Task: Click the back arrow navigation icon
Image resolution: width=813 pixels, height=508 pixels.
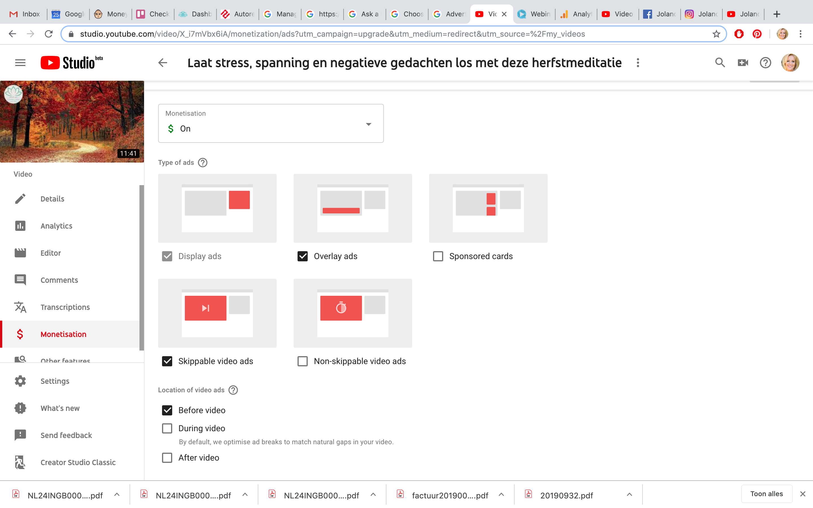Action: pyautogui.click(x=162, y=63)
